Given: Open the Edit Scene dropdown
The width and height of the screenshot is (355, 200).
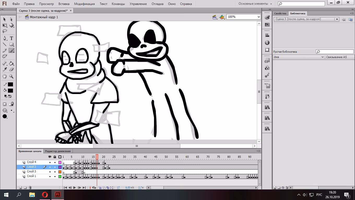Looking at the screenshot, I should [x=215, y=17].
